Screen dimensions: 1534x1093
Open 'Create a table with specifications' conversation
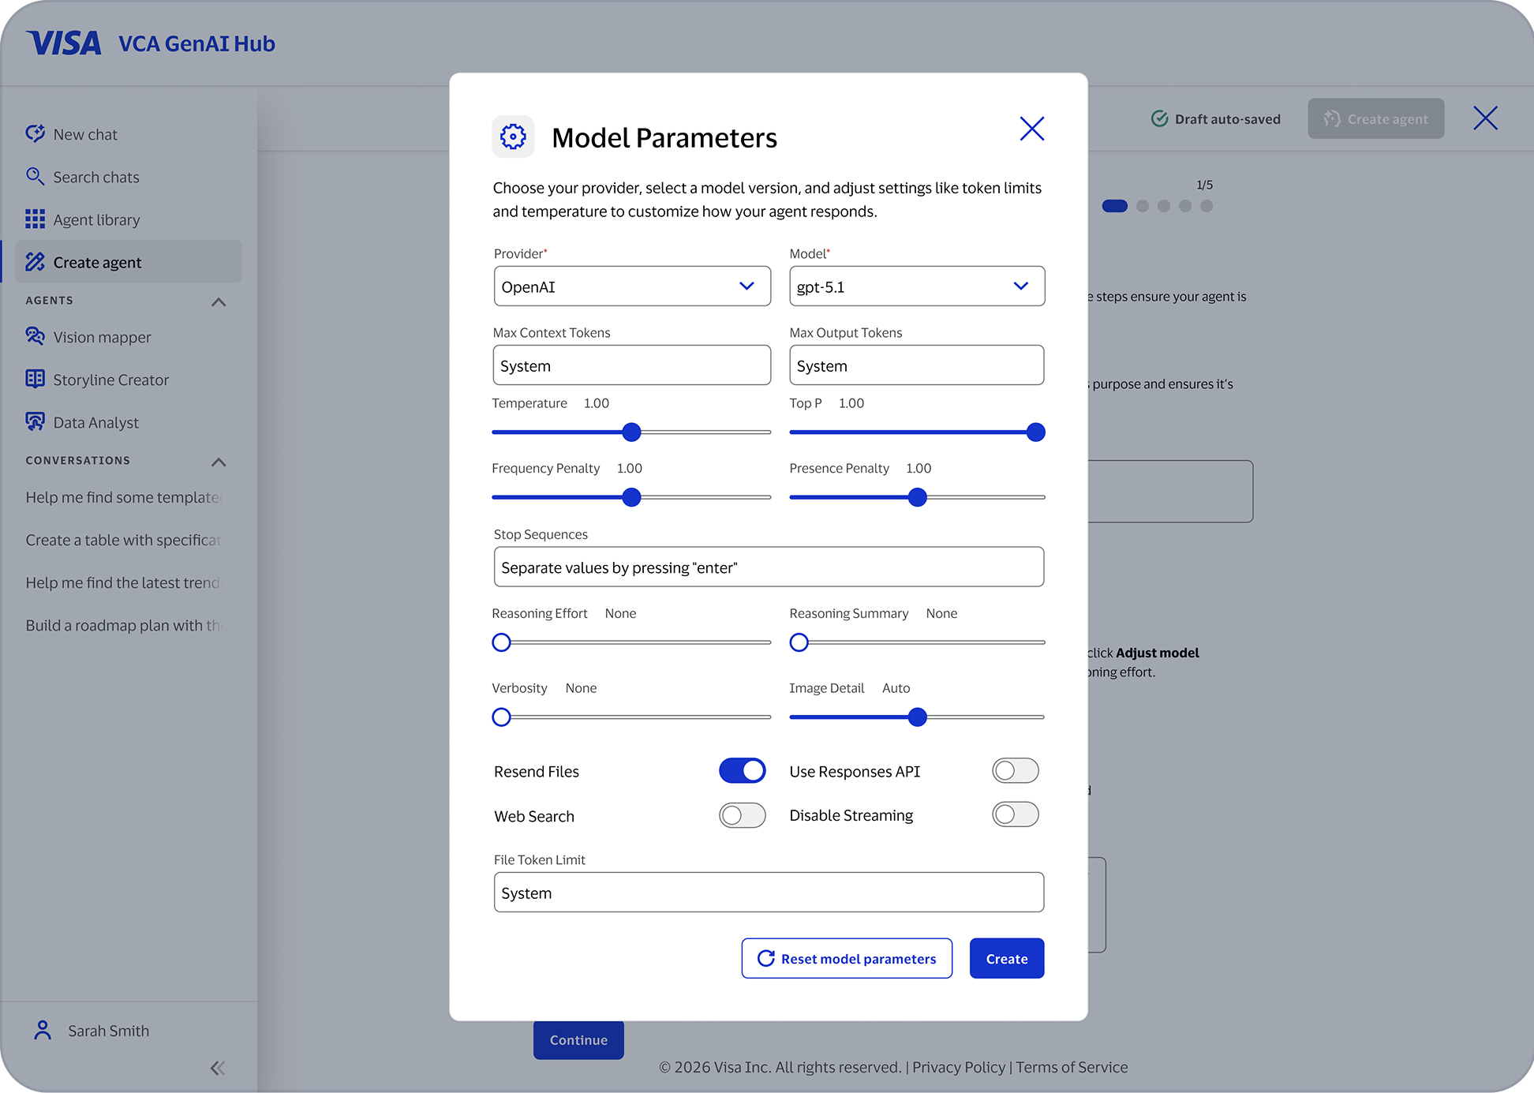coord(123,540)
